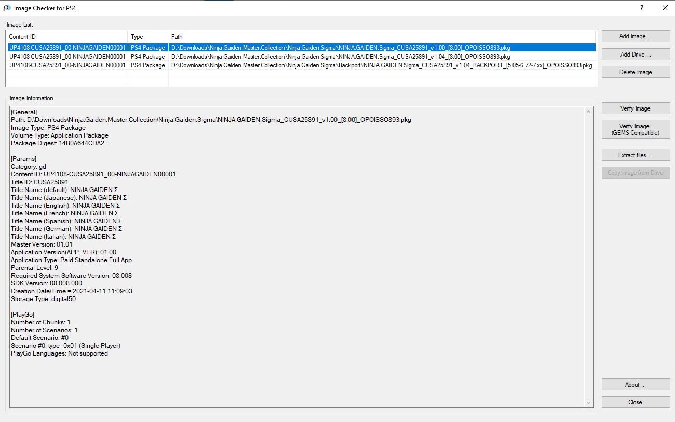Open the About dialog
Screen dimensions: 675x422
[636, 385]
